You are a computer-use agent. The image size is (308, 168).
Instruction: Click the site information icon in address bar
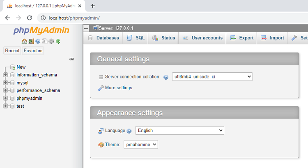point(43,18)
